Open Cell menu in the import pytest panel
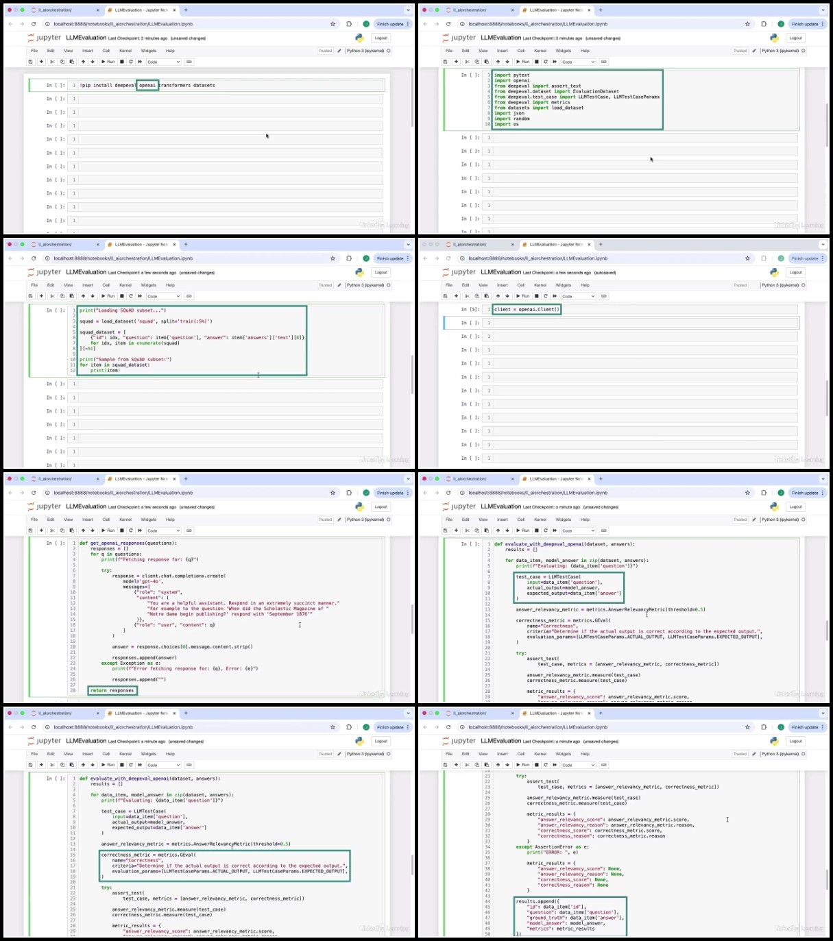The height and width of the screenshot is (941, 833). coord(521,51)
